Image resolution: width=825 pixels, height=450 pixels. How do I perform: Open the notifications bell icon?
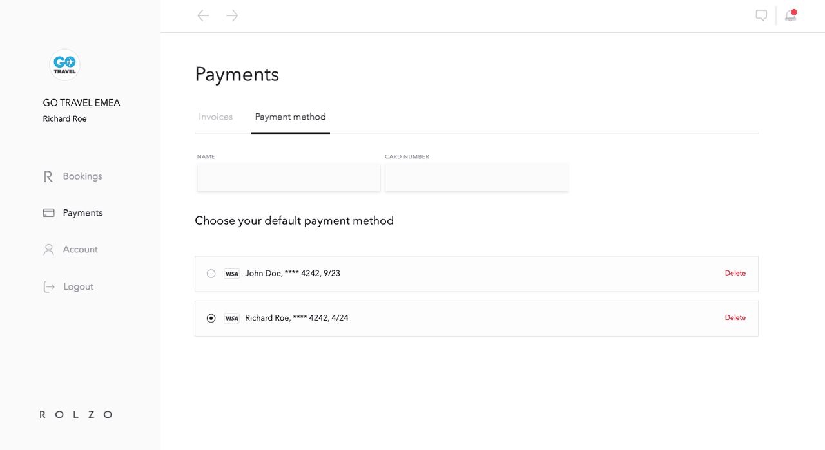tap(790, 15)
